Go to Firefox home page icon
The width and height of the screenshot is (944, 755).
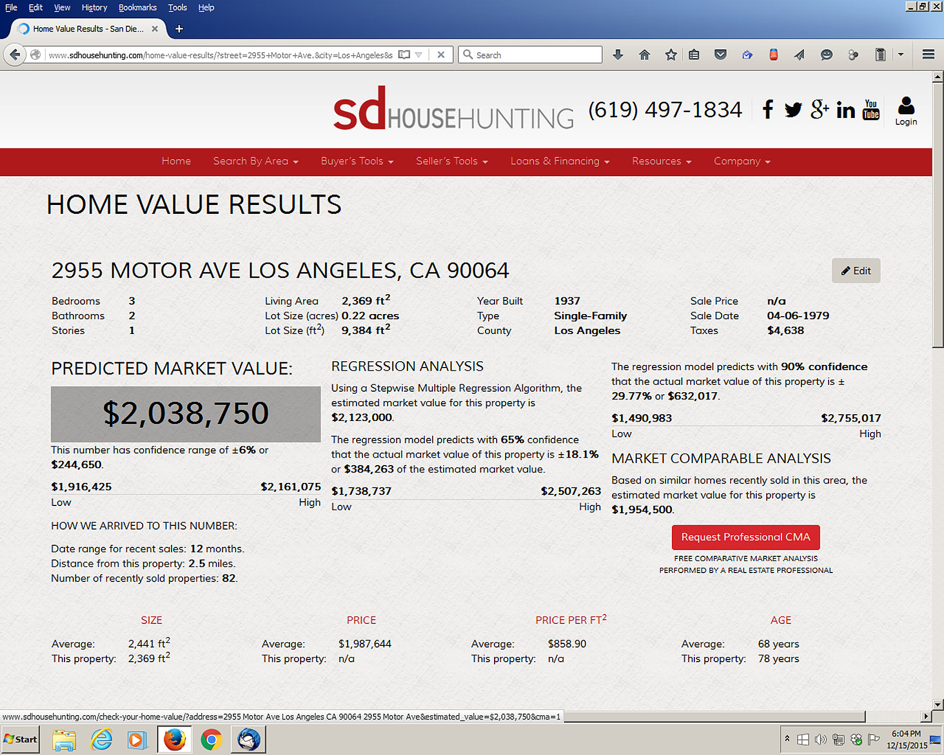tap(644, 55)
